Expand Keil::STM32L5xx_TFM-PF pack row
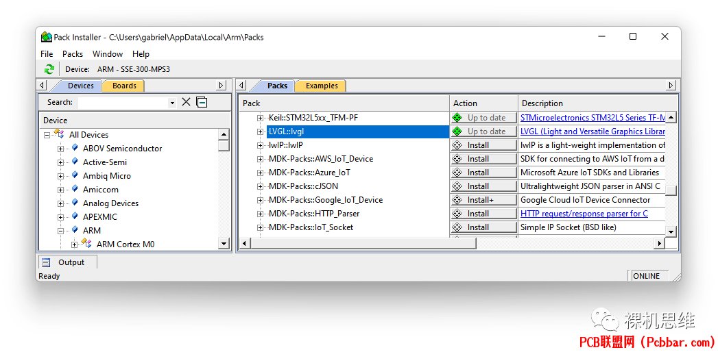The width and height of the screenshot is (718, 352). pyautogui.click(x=260, y=118)
